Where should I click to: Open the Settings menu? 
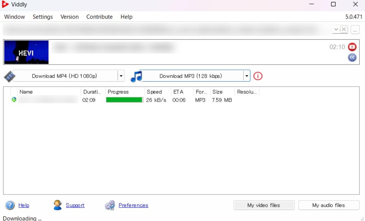(43, 17)
